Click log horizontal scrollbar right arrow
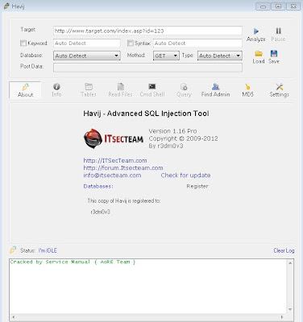303x322 pixels. click(282, 317)
